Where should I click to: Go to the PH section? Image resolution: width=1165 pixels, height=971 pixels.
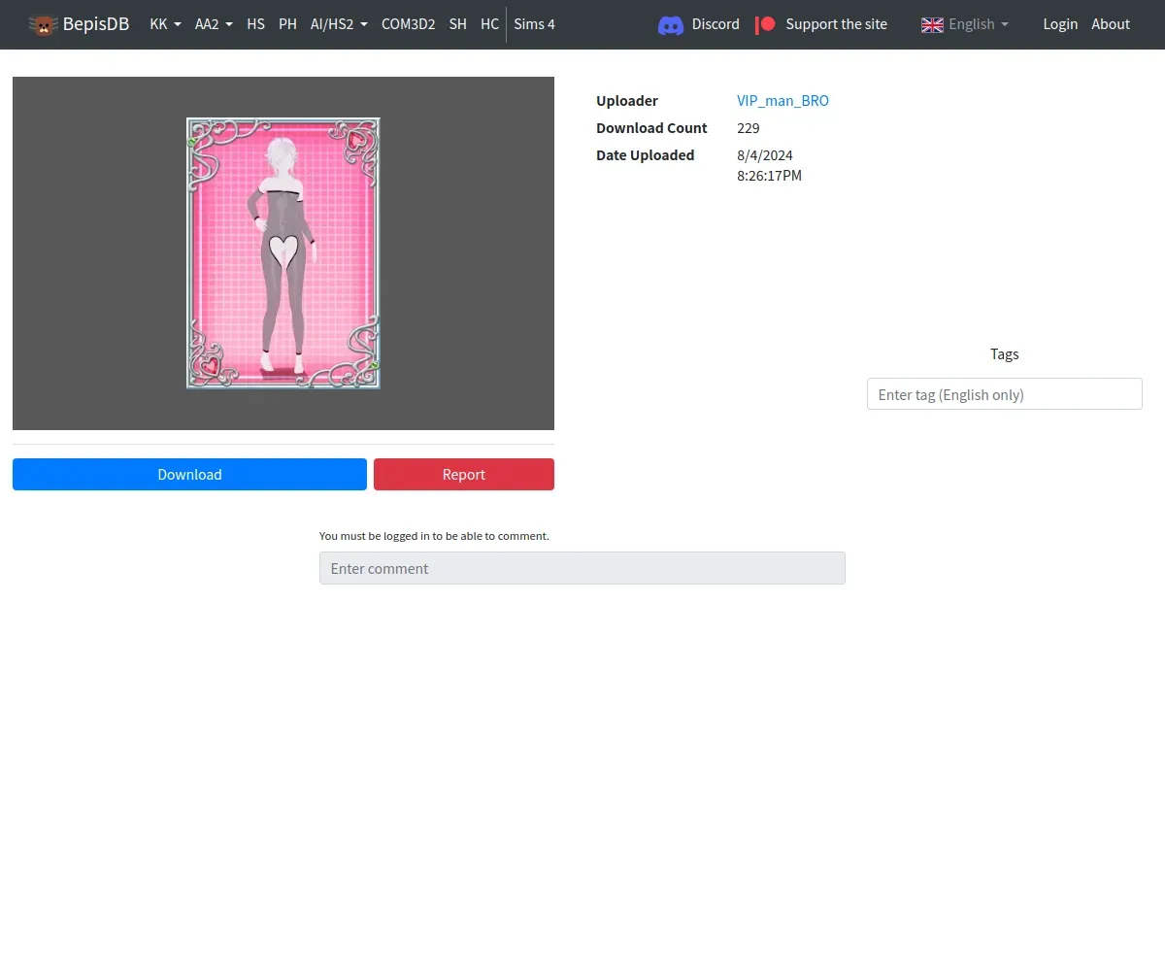tap(287, 24)
